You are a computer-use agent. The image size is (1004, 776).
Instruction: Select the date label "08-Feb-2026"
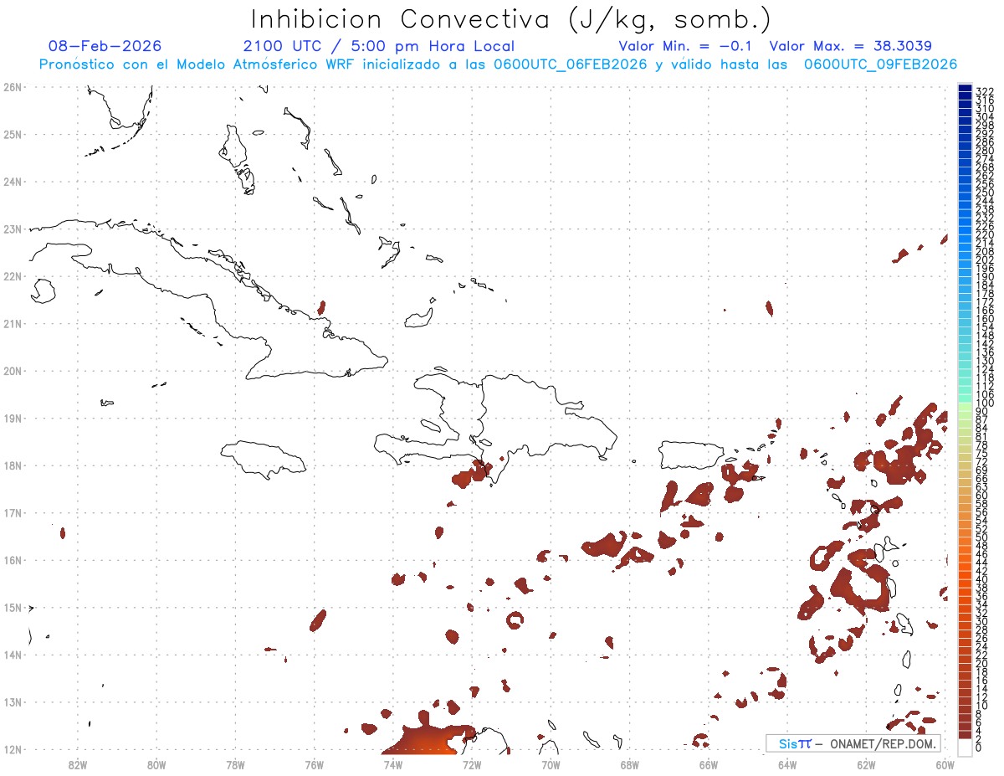click(105, 46)
